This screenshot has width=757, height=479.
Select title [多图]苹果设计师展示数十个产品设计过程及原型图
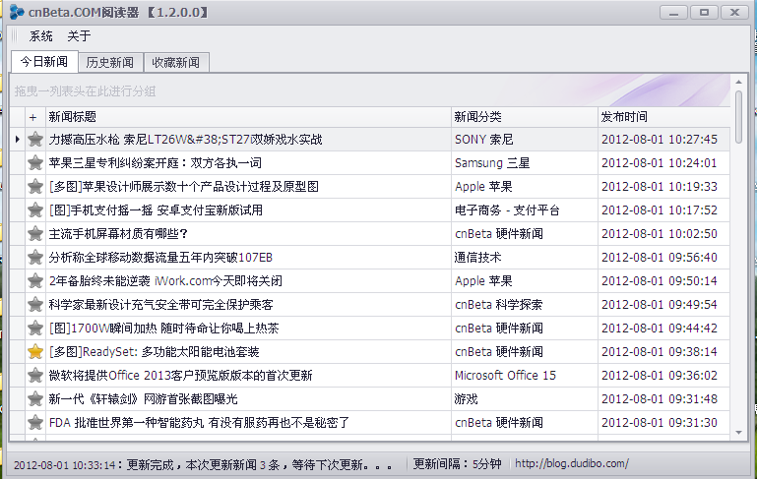(184, 187)
